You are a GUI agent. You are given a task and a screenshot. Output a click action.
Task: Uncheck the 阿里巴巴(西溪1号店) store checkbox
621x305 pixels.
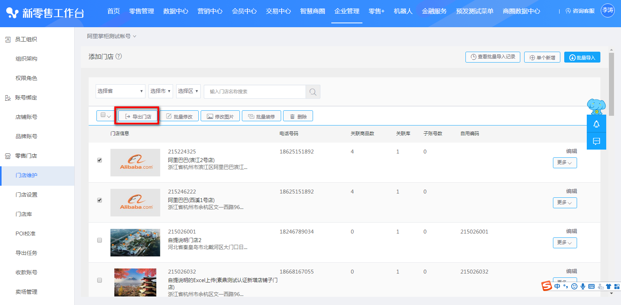coord(100,200)
